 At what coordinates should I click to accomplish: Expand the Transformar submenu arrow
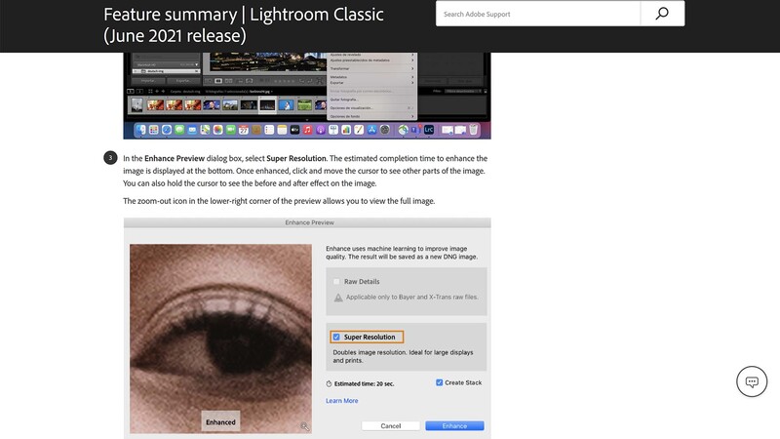point(412,68)
